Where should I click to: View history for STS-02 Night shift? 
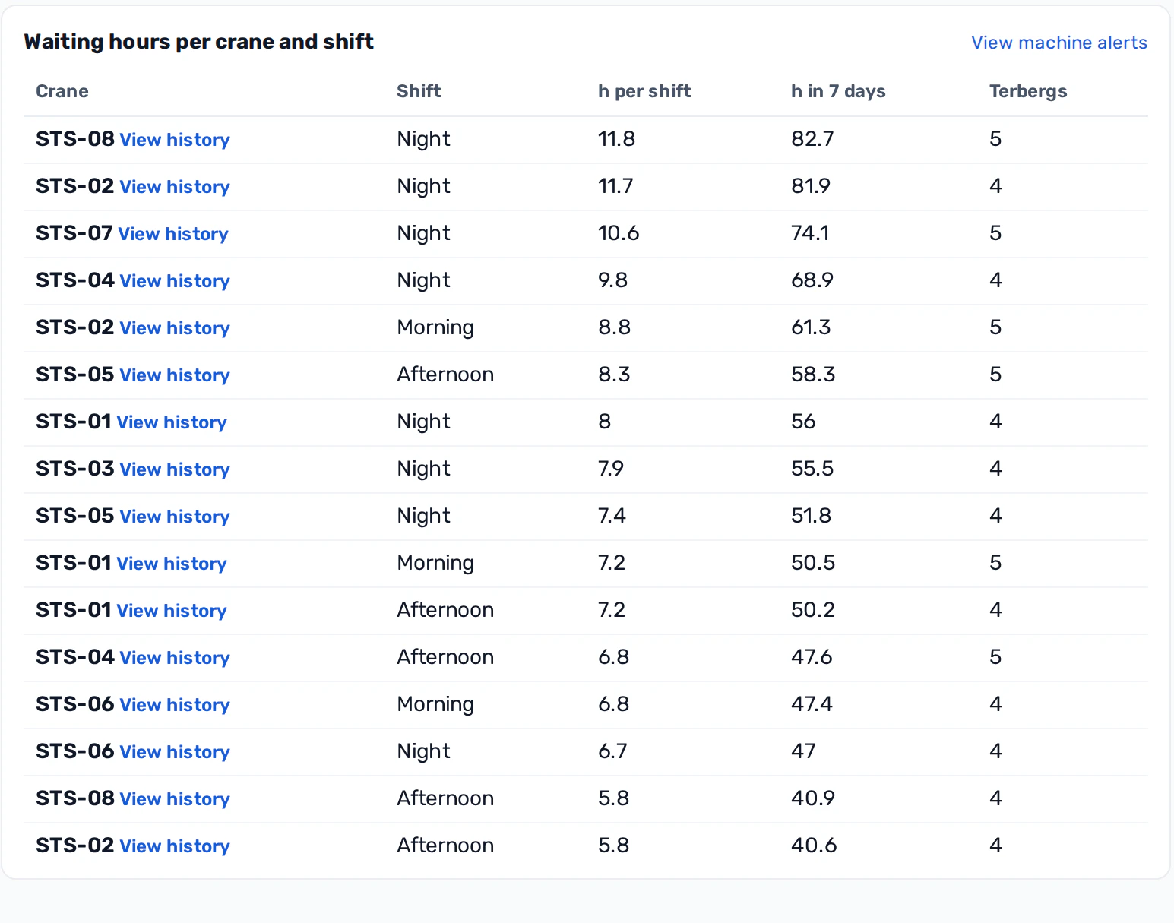(175, 187)
